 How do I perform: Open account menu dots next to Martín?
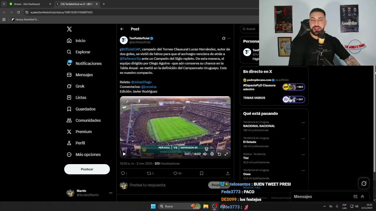(x=111, y=193)
